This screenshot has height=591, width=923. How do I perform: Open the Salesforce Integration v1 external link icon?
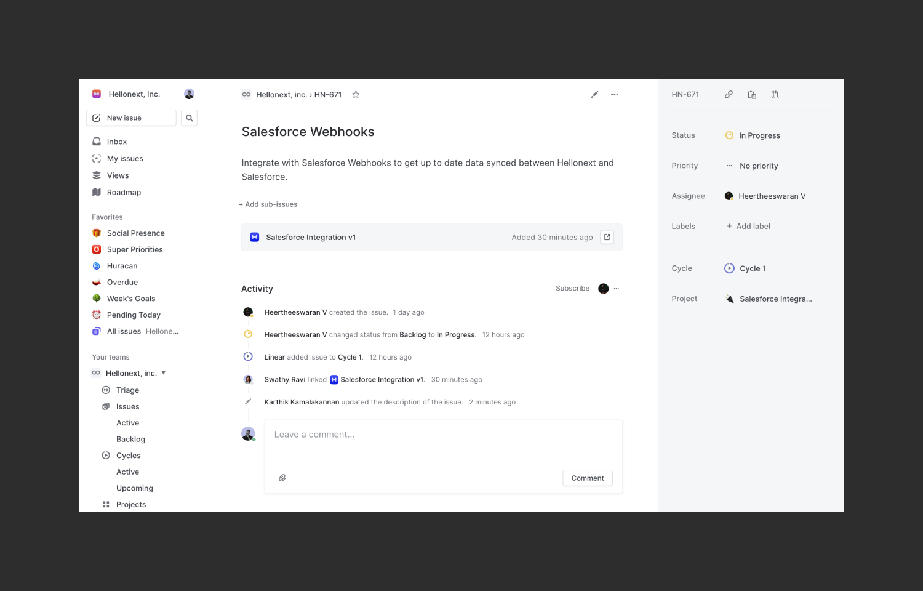point(607,237)
